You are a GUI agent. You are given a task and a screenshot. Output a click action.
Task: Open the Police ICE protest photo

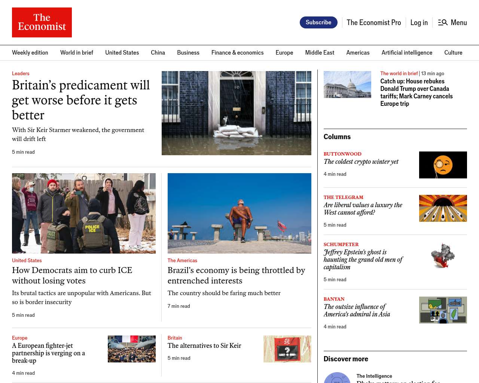(84, 213)
